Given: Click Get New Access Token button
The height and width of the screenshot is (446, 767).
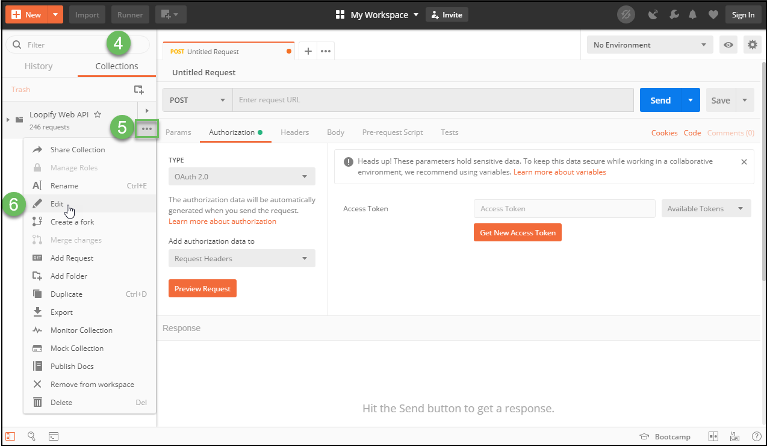Looking at the screenshot, I should coord(518,232).
